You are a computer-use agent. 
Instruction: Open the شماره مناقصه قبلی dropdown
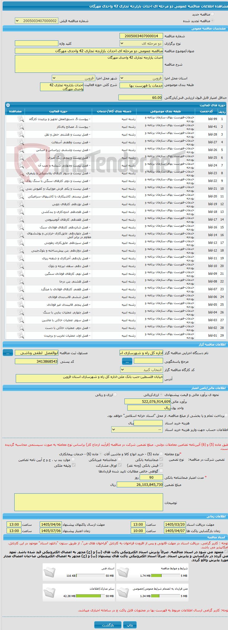click(x=37, y=21)
